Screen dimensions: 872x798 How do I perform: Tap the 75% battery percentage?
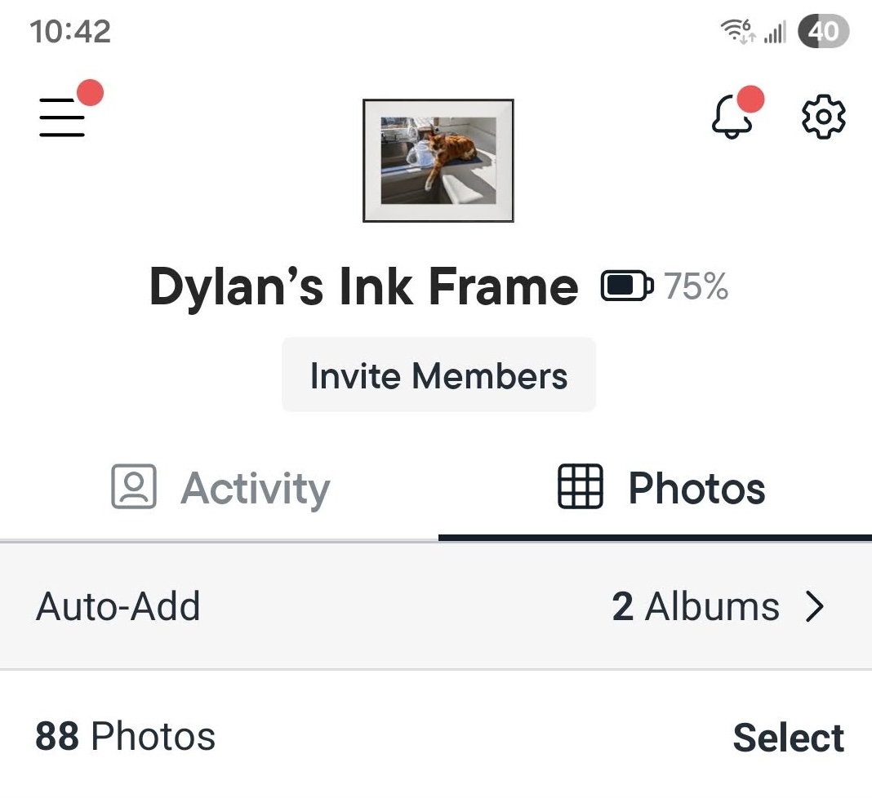(x=696, y=286)
